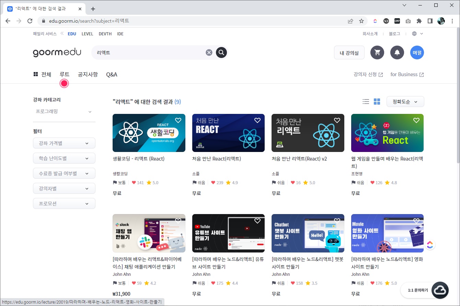
Task: Go to 공지사항 page
Action: point(88,74)
